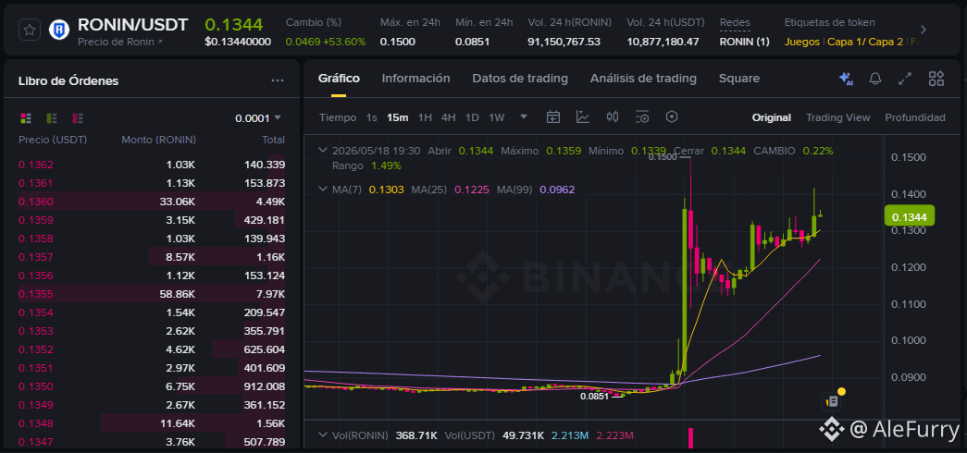This screenshot has width=967, height=453.
Task: Open the order list icon with yellow dot
Action: click(x=831, y=401)
